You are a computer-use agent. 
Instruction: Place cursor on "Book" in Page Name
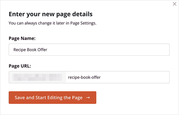pyautogui.click(x=32, y=50)
